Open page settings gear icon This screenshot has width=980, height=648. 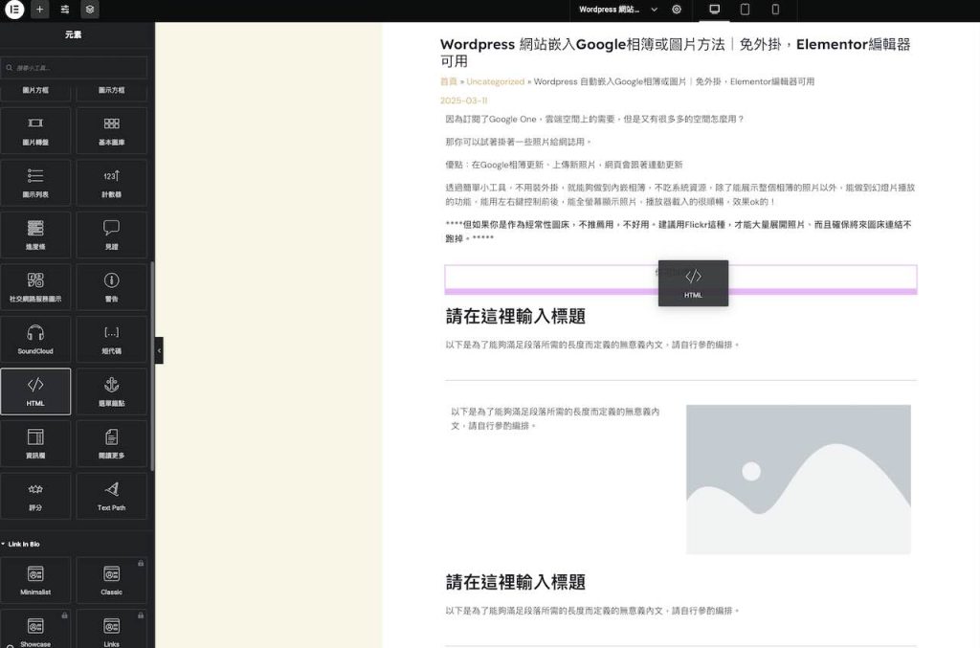677,10
